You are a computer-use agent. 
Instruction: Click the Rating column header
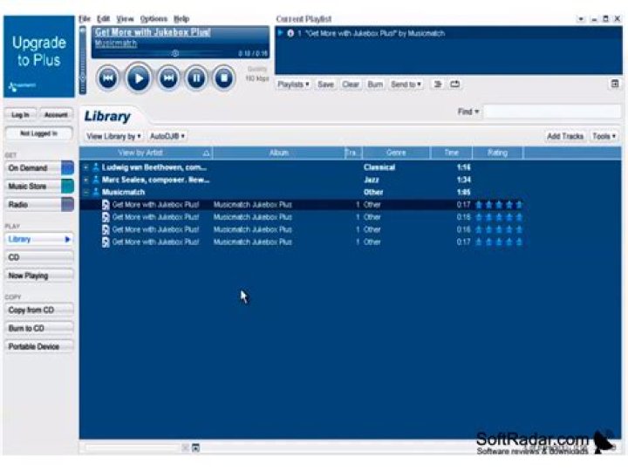[497, 153]
